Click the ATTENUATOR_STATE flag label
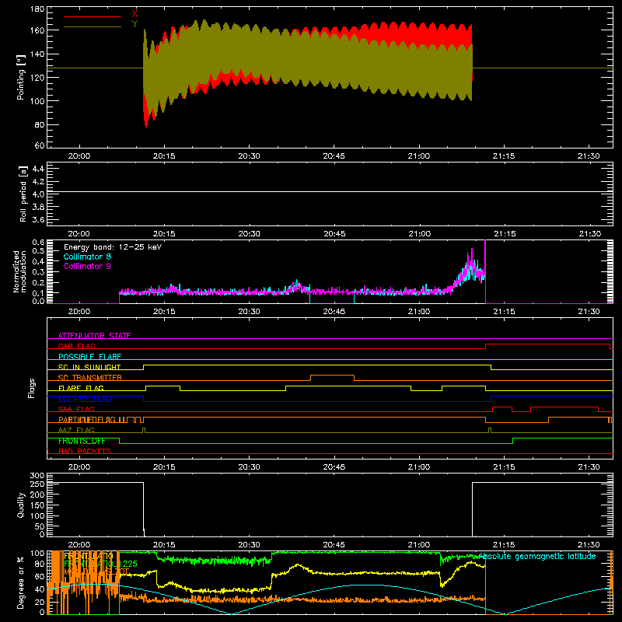 tap(94, 336)
